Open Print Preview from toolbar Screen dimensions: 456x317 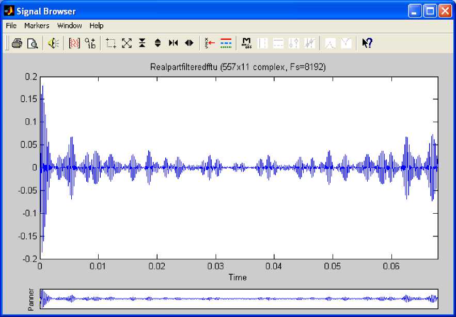click(x=32, y=43)
